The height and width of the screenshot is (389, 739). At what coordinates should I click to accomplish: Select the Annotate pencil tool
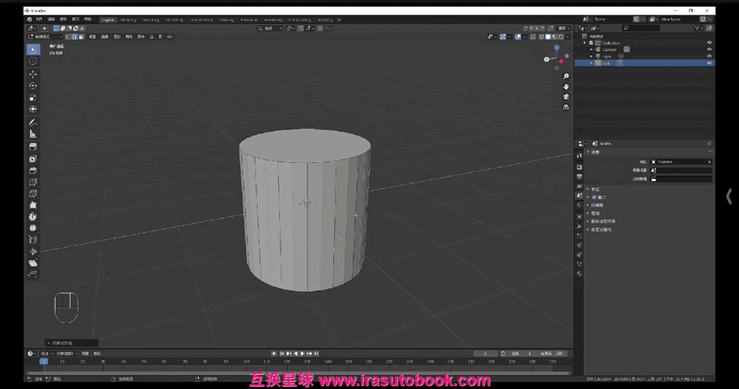(33, 122)
